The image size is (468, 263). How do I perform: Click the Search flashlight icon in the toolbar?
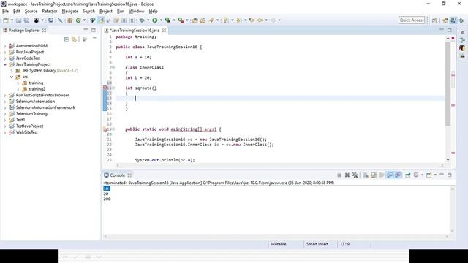[211, 20]
